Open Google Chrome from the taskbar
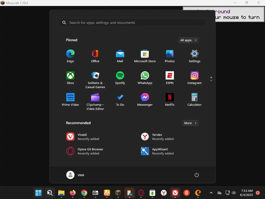The height and width of the screenshot is (199, 265). tap(84, 193)
